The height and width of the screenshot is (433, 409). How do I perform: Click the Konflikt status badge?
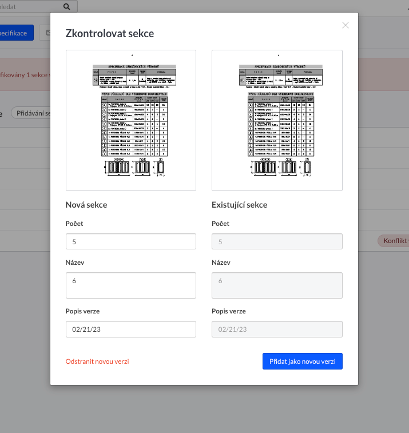point(394,241)
